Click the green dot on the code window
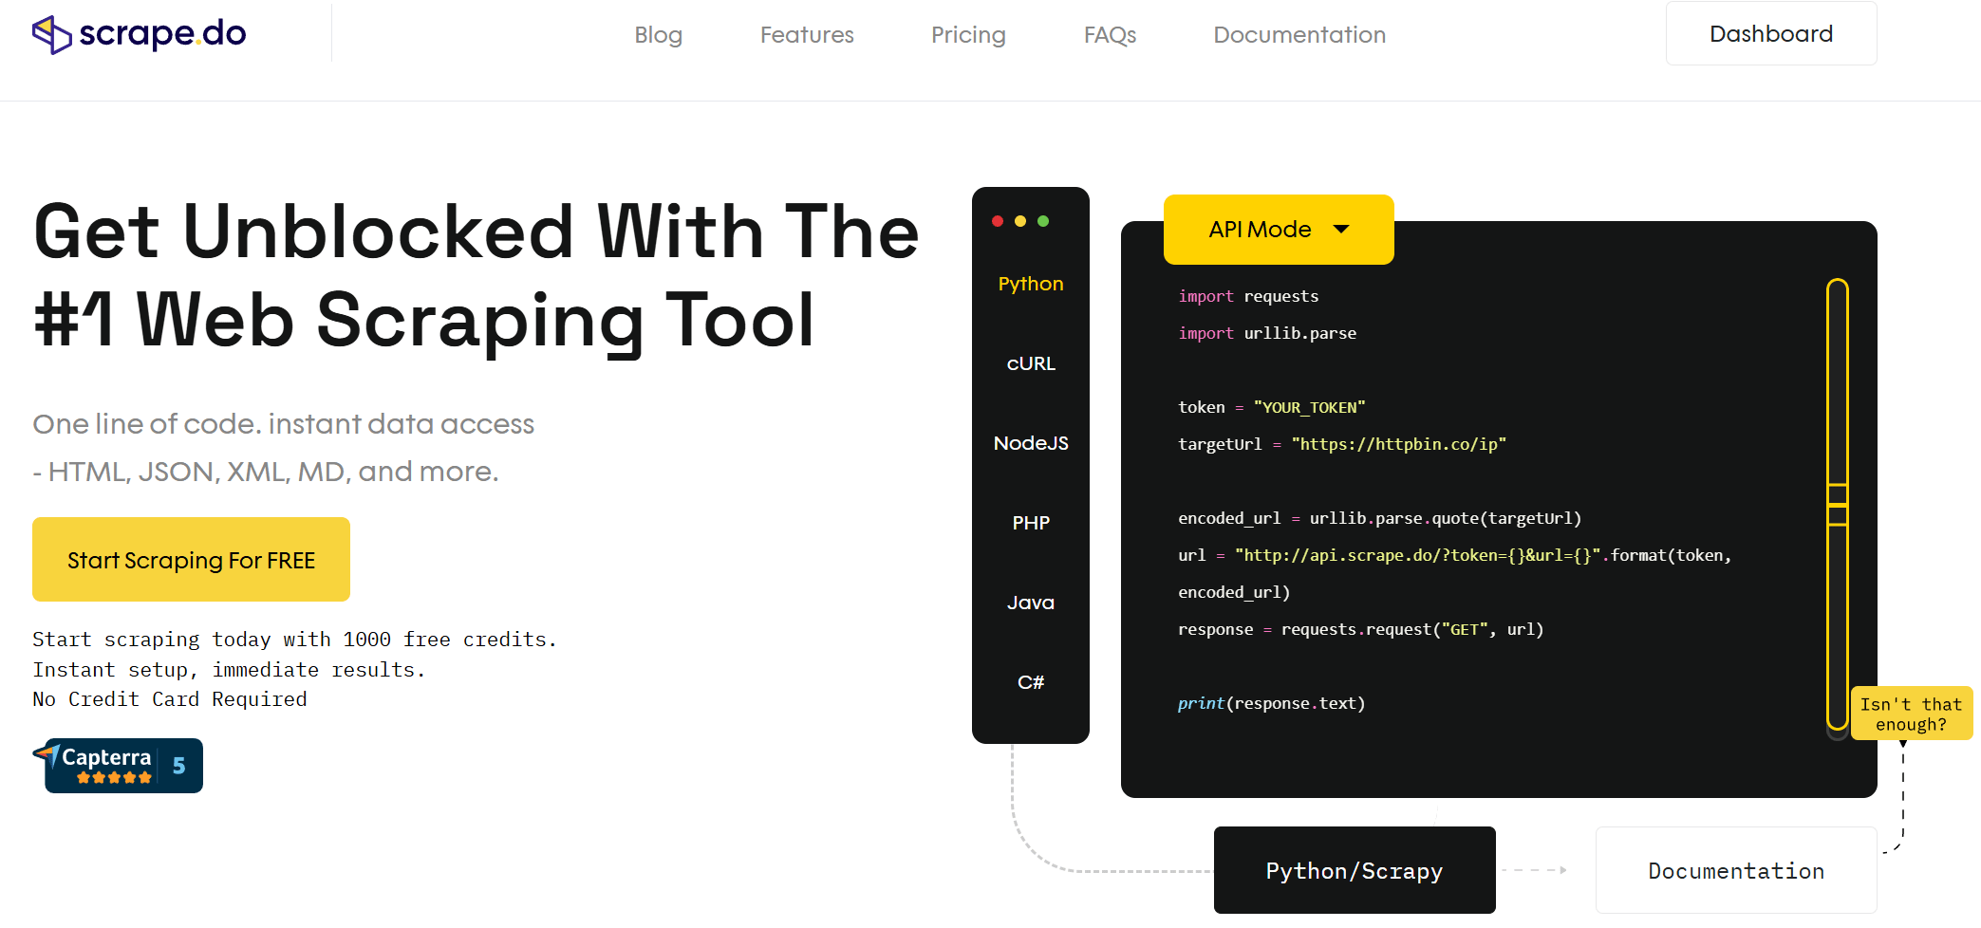The height and width of the screenshot is (928, 1981). click(1043, 221)
